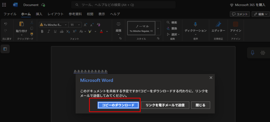Open the app launcher waffle icon
Screen dimensions: 270x122
point(4,5)
